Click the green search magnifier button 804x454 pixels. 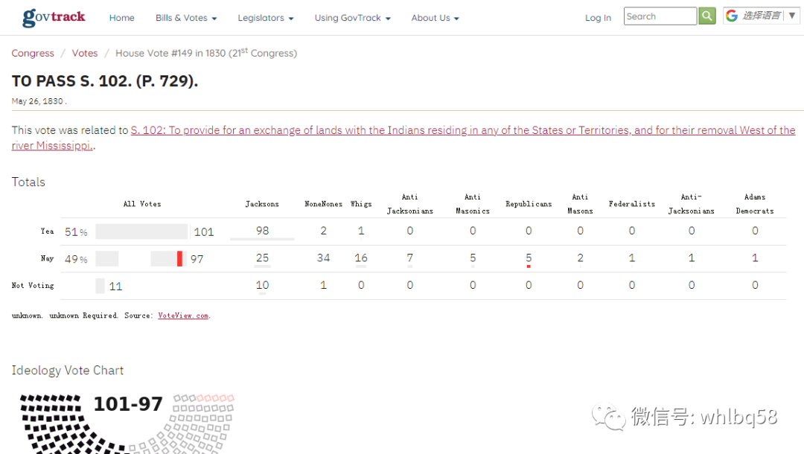[706, 16]
